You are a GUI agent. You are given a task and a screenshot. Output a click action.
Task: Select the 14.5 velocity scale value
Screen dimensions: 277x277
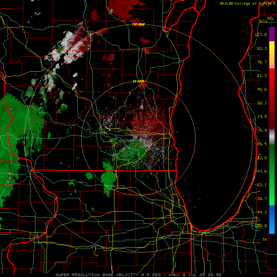(x=262, y=117)
